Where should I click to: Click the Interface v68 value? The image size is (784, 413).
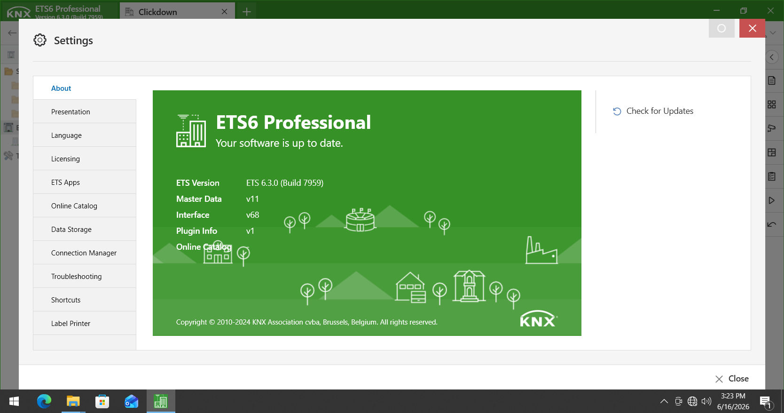(x=252, y=215)
